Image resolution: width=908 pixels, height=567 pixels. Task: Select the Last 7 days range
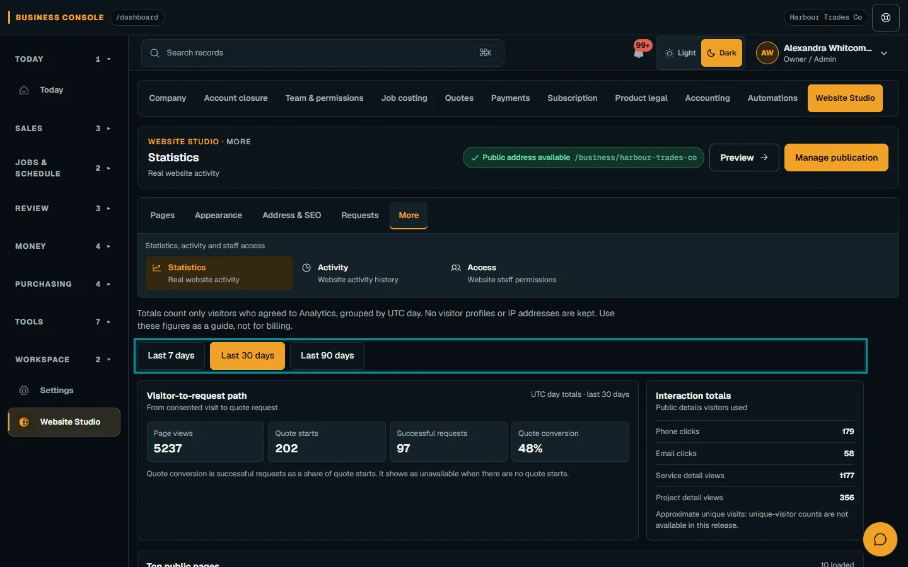pyautogui.click(x=171, y=356)
